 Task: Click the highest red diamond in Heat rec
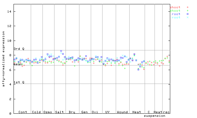(x=167, y=57)
